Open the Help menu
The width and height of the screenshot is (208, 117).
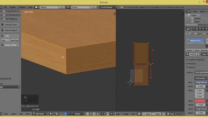[x=30, y=7]
